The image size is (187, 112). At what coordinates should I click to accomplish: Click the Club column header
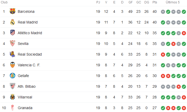(x=4, y=2)
